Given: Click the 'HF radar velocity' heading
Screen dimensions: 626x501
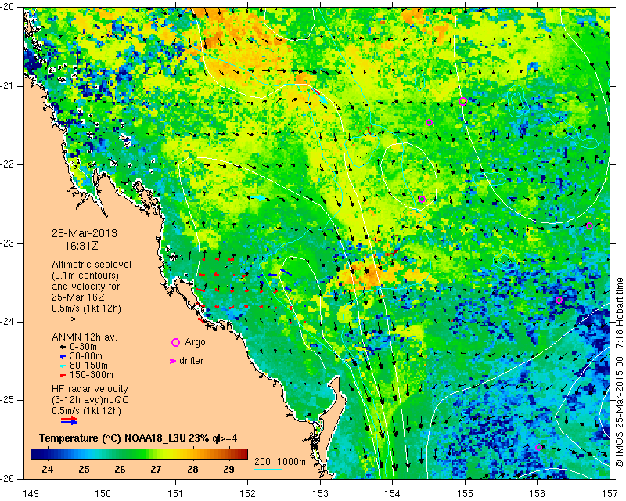Looking at the screenshot, I should (x=90, y=389).
